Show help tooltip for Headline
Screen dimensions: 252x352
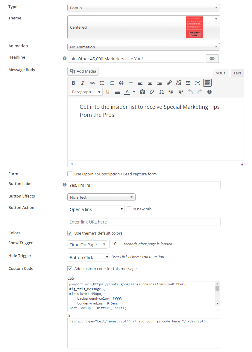(x=65, y=58)
